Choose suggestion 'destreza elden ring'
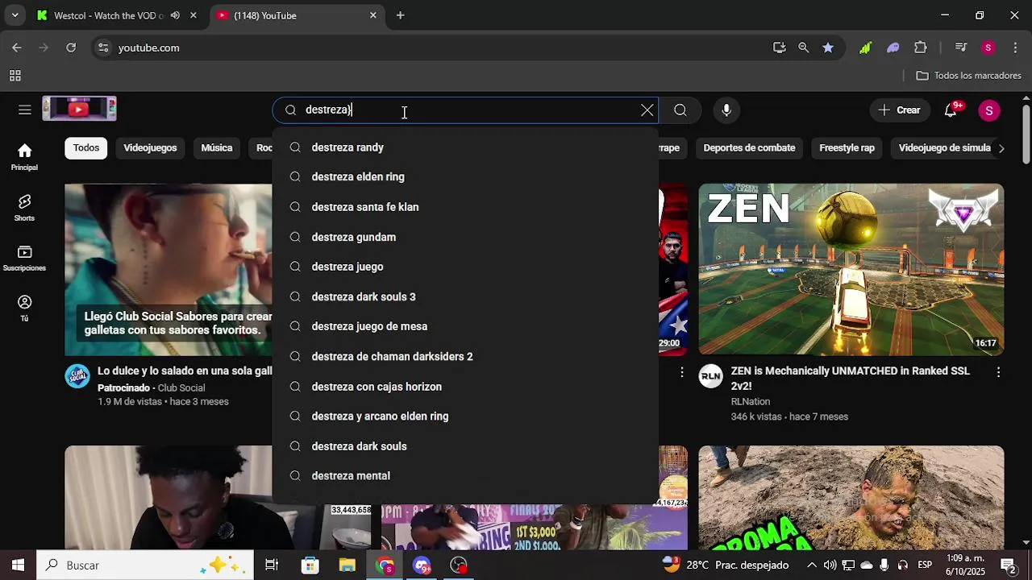The height and width of the screenshot is (580, 1032). 465,177
